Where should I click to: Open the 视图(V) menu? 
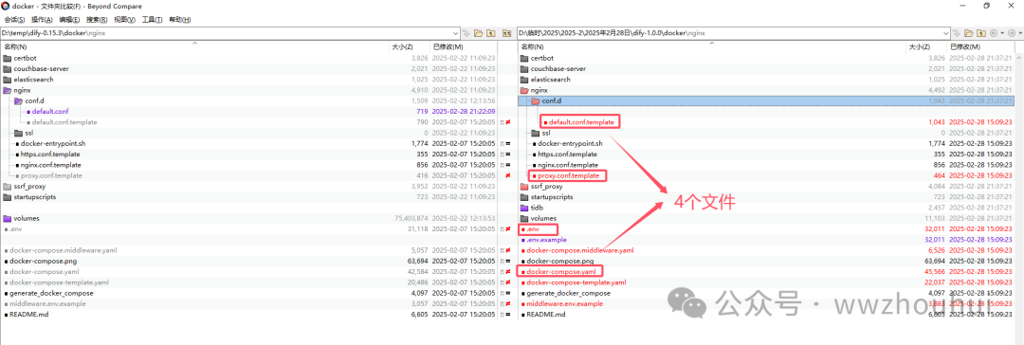125,20
